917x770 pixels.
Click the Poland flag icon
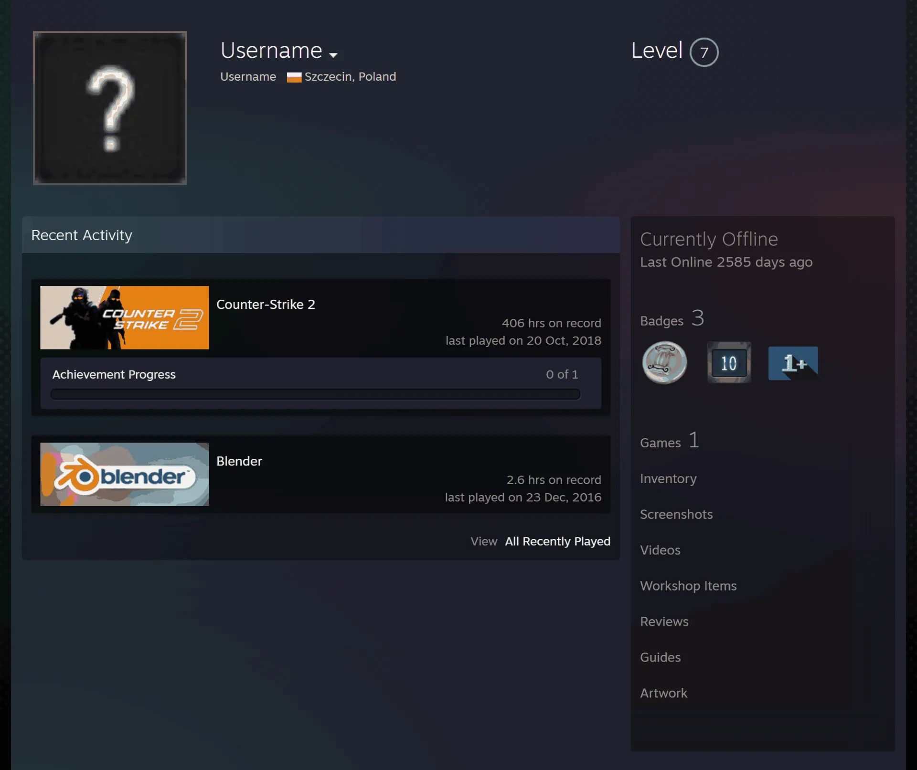click(294, 77)
